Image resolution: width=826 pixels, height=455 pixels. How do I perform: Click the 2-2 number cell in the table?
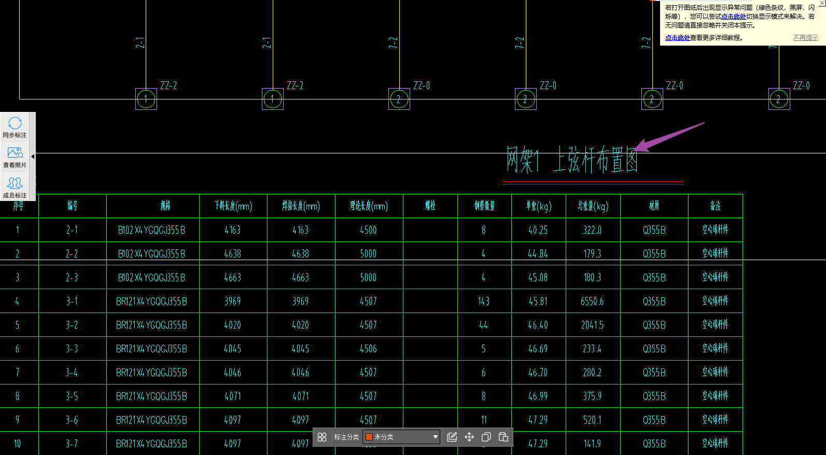tap(72, 253)
